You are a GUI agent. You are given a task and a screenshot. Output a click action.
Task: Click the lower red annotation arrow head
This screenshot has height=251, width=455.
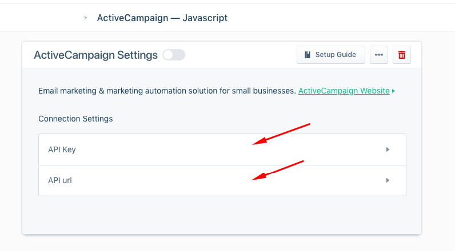point(256,179)
